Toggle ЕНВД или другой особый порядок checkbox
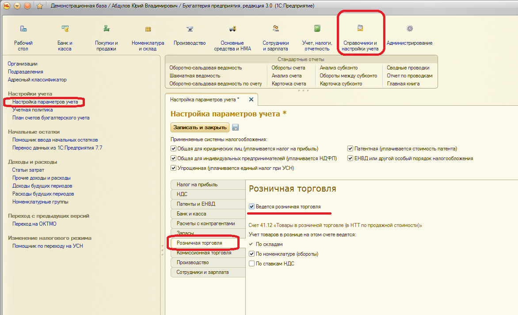This screenshot has width=518, height=315. pyautogui.click(x=350, y=158)
